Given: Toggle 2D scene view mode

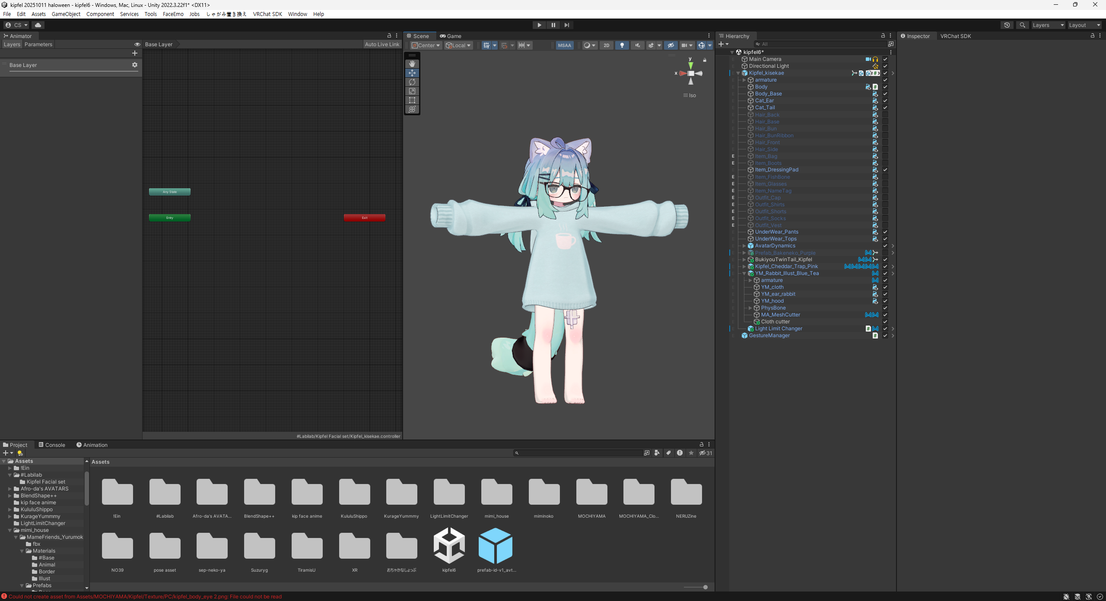Looking at the screenshot, I should (x=606, y=45).
